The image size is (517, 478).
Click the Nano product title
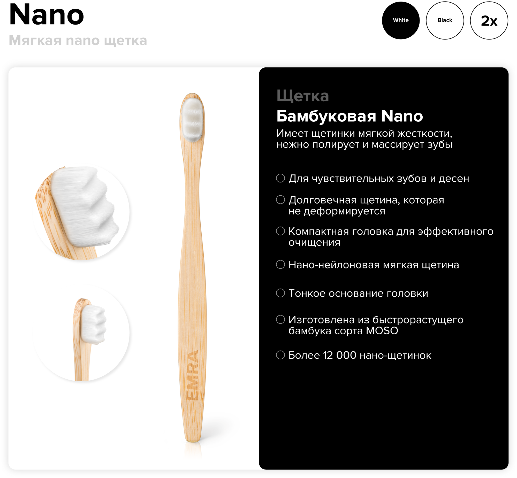tap(47, 15)
